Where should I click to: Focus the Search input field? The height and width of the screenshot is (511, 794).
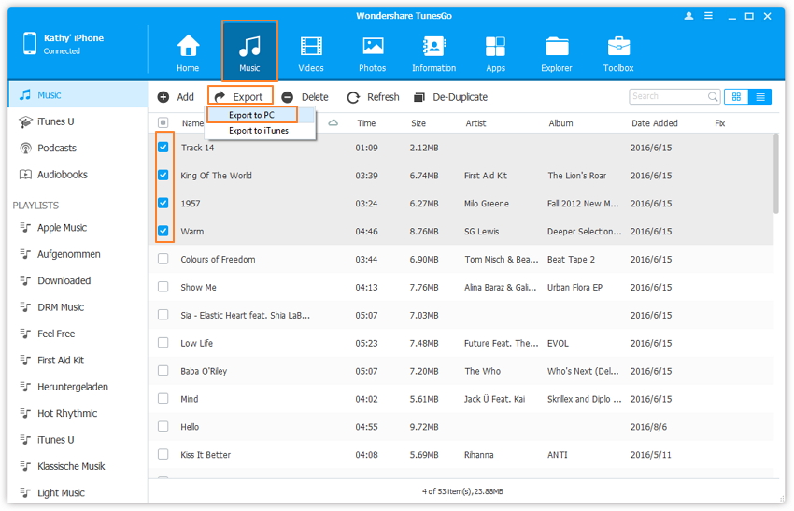pos(667,96)
